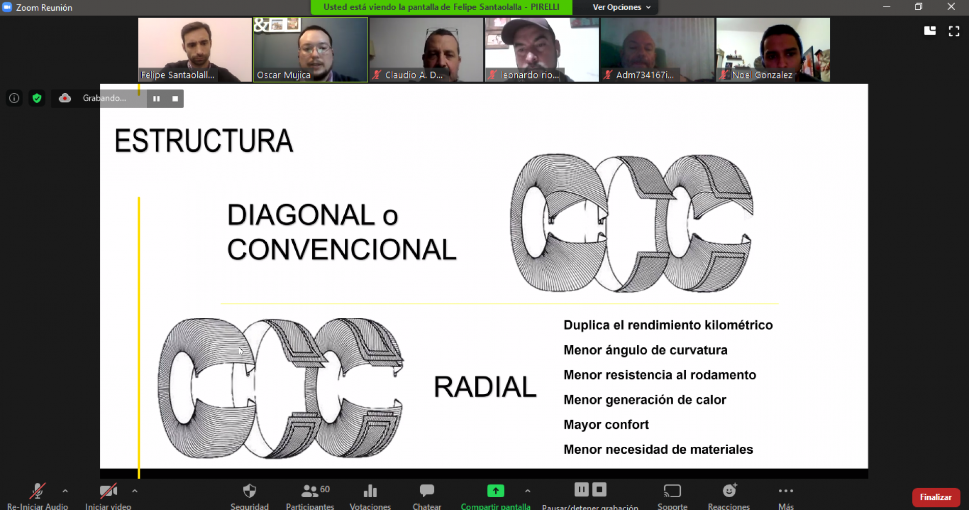Image resolution: width=969 pixels, height=510 pixels.
Task: Switch to gallery view
Action: tap(929, 31)
